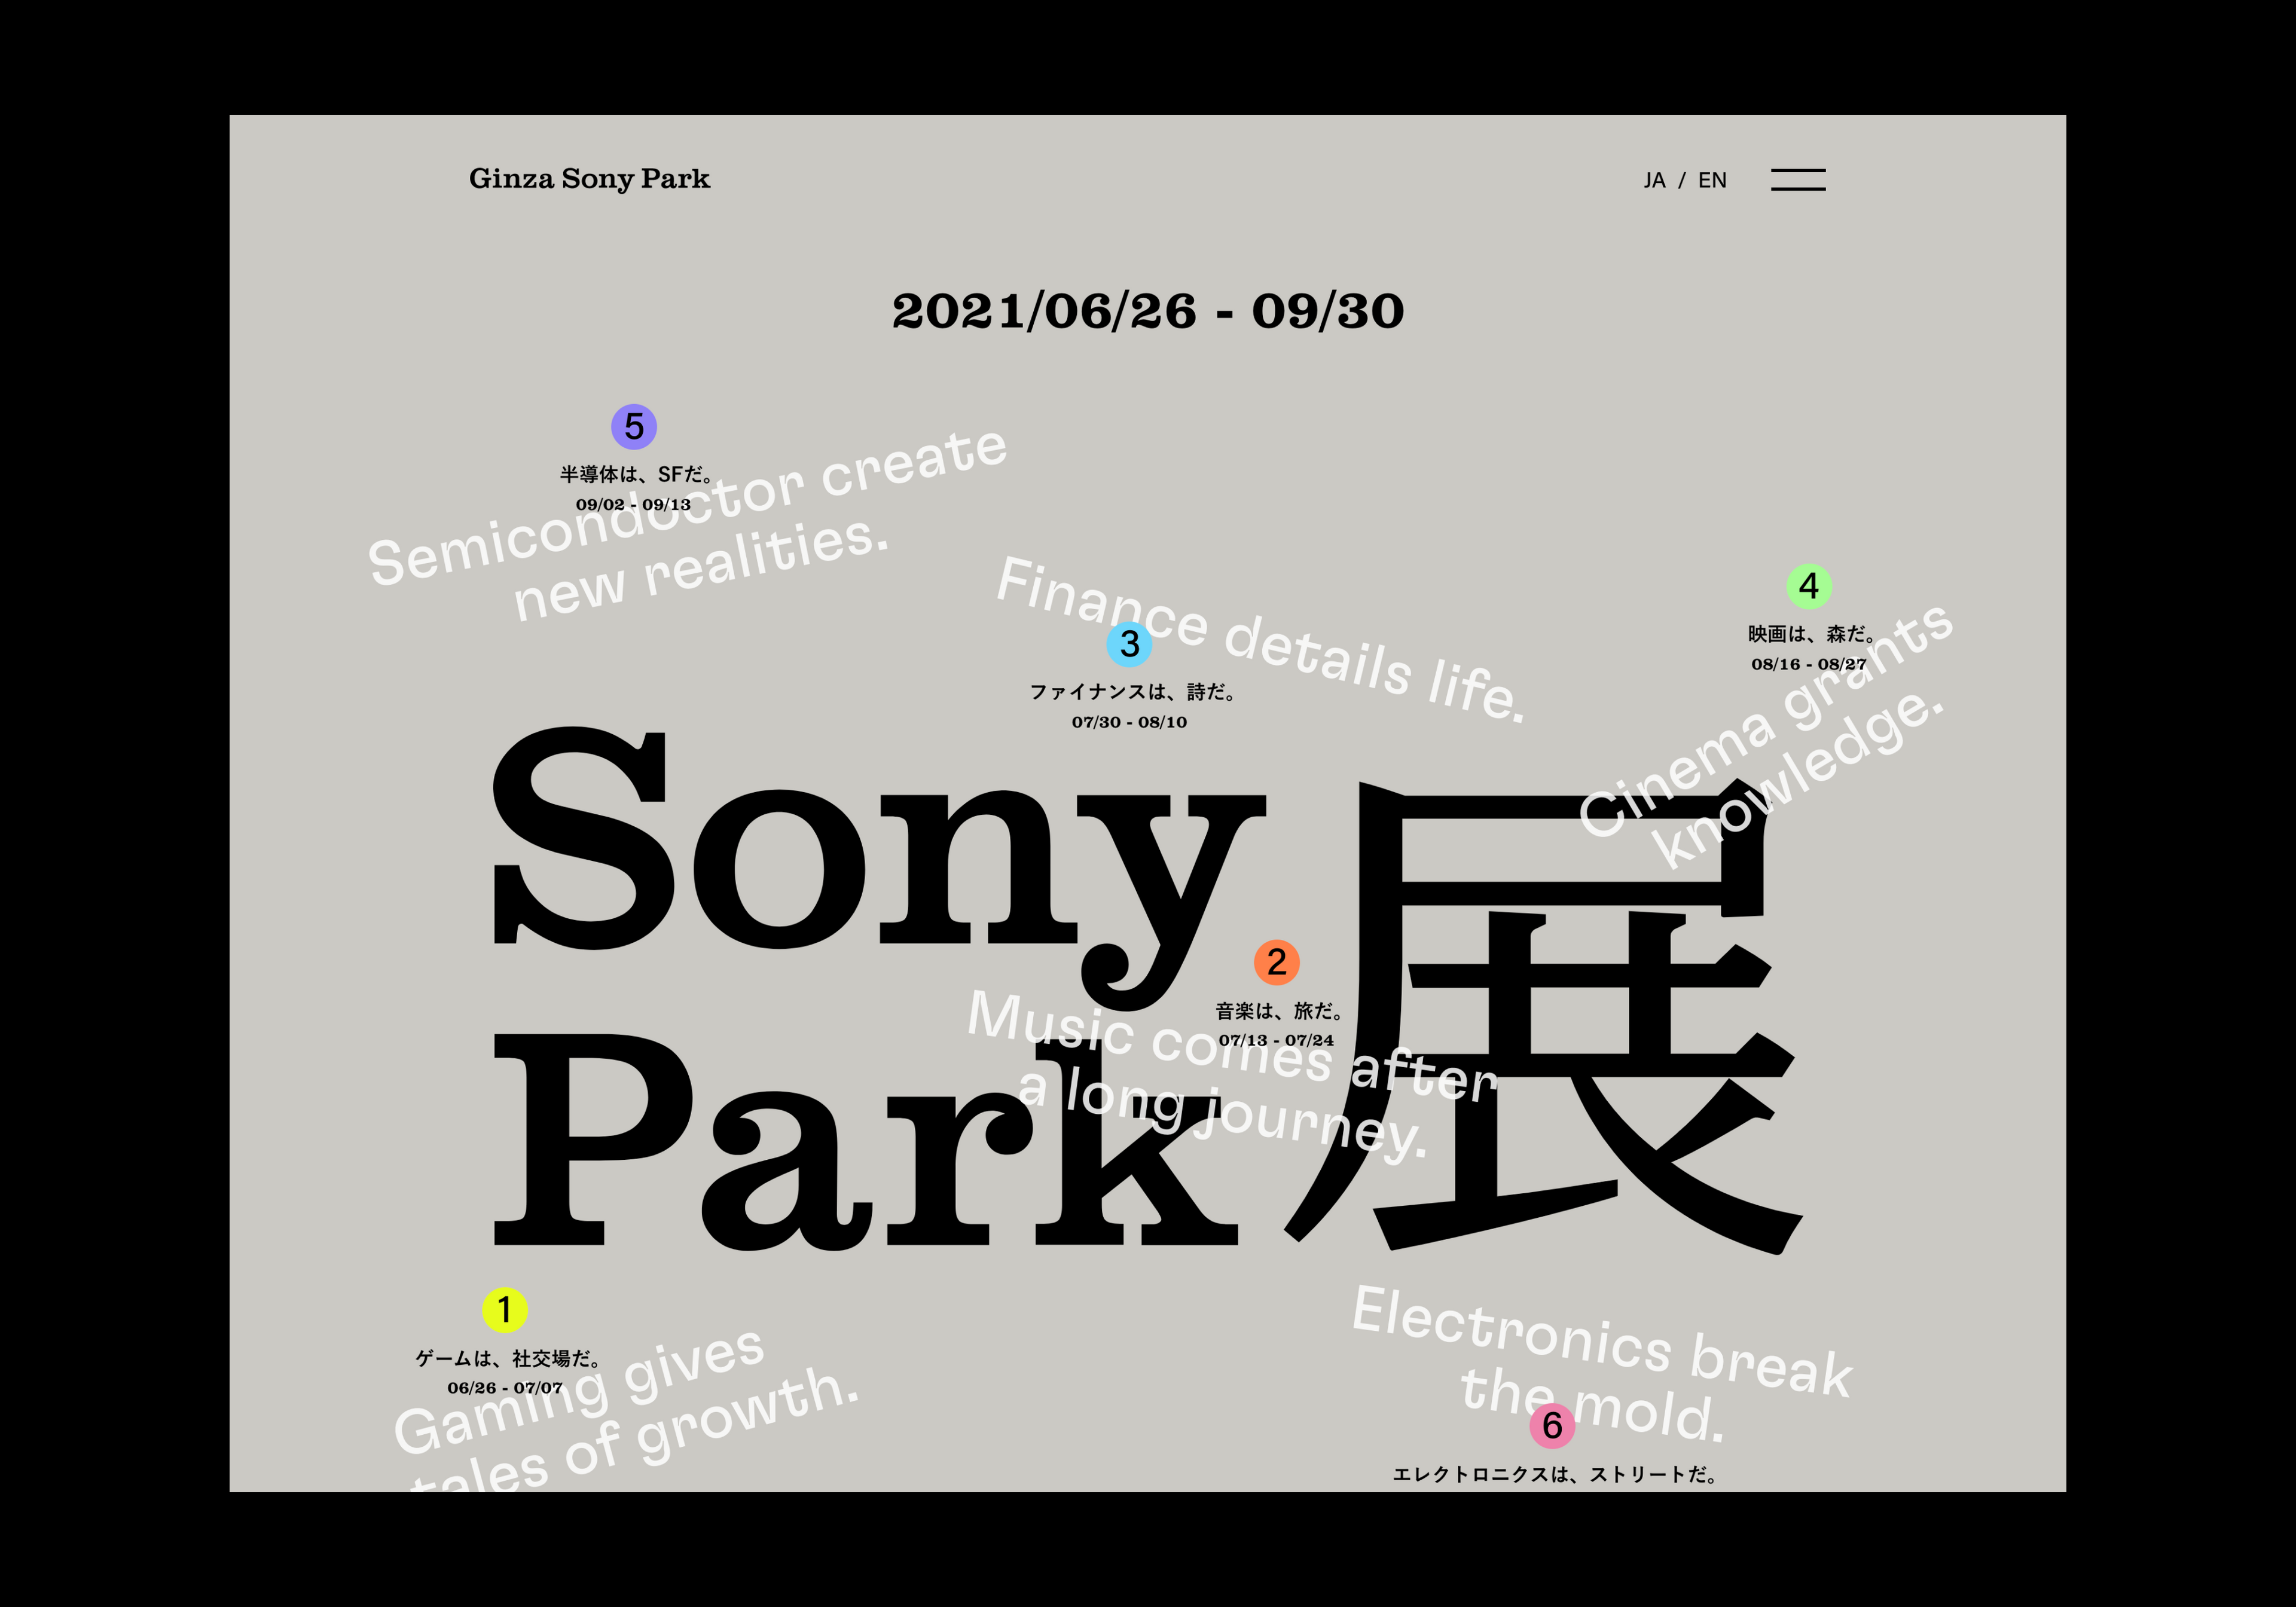
Task: Click the purple circle numbered 5
Action: click(634, 427)
